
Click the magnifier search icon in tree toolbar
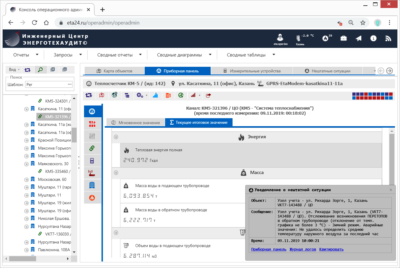40,70
